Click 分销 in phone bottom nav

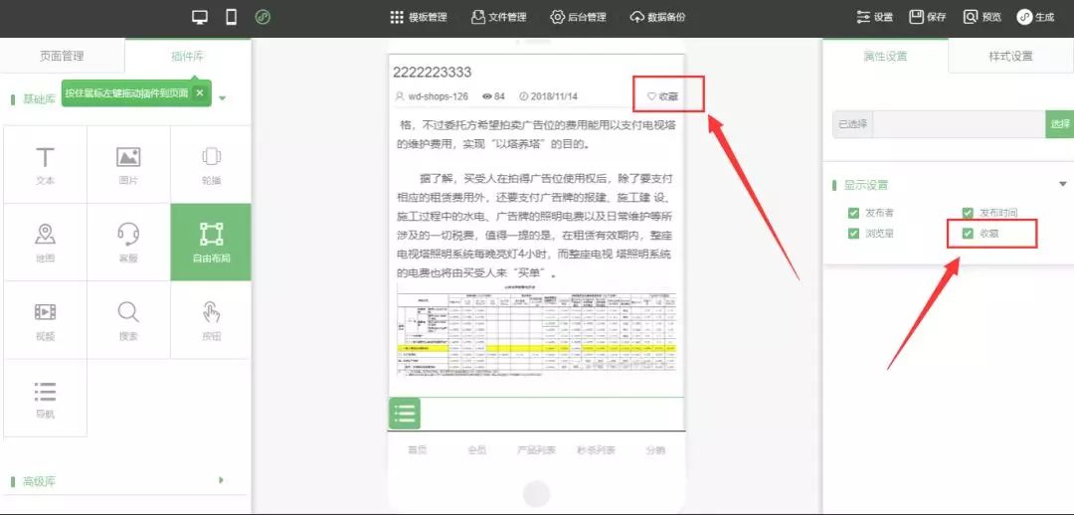655,450
